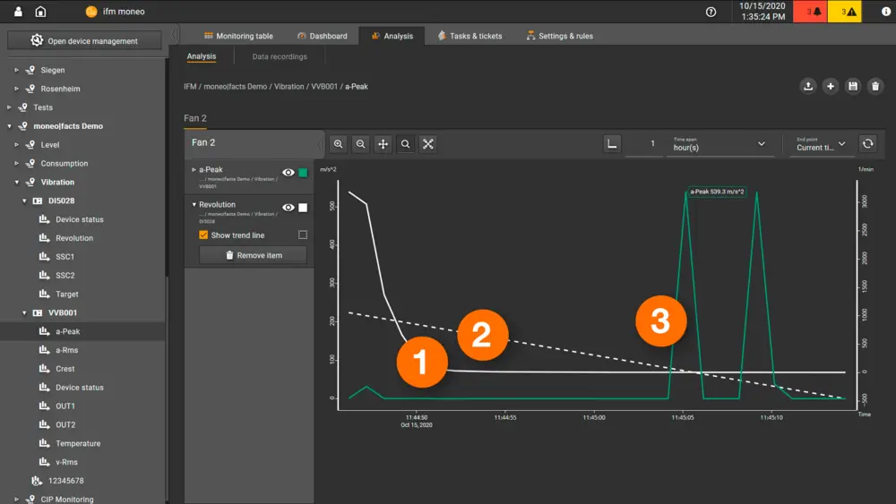
Task: Collapse the VVB001 device node
Action: [x=24, y=312]
